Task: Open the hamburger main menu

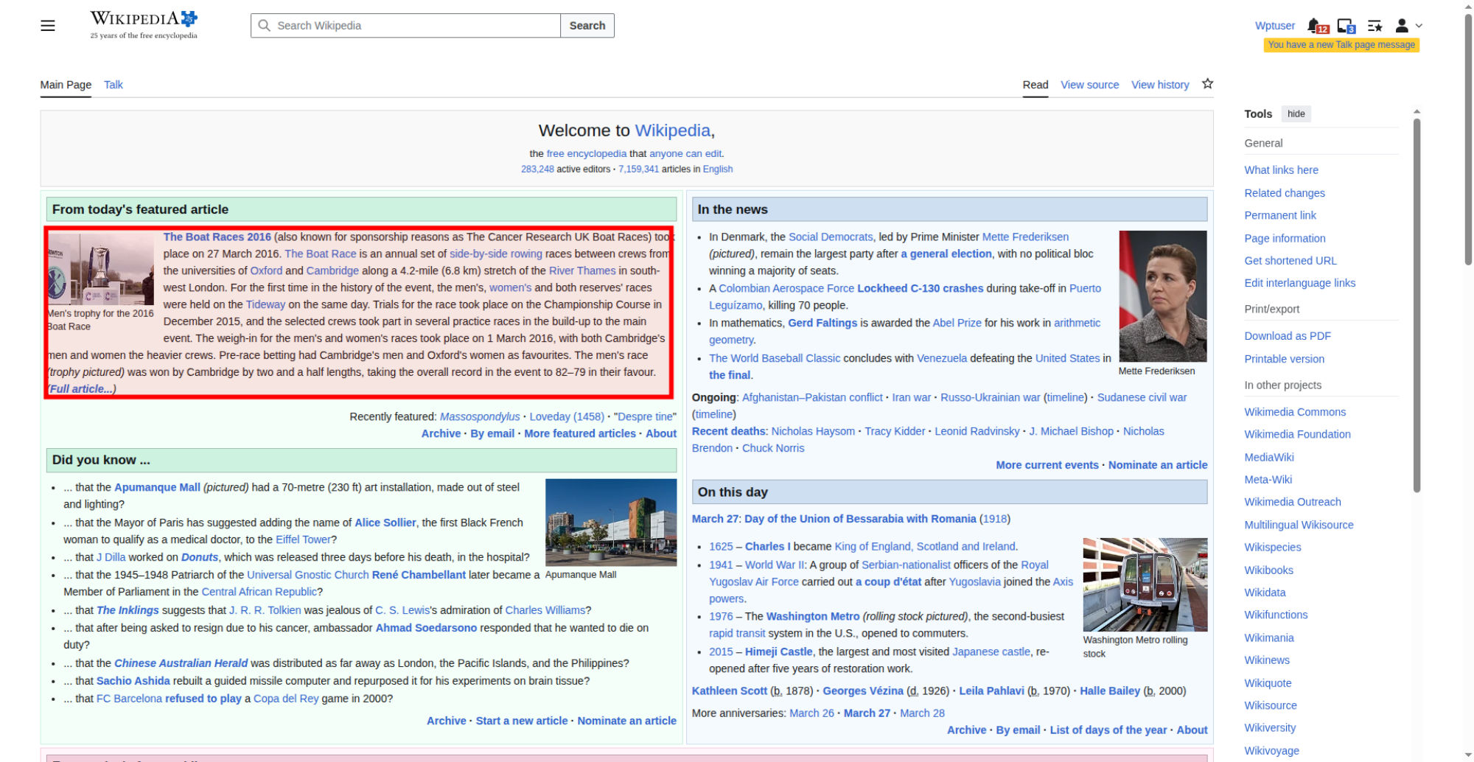Action: click(48, 26)
